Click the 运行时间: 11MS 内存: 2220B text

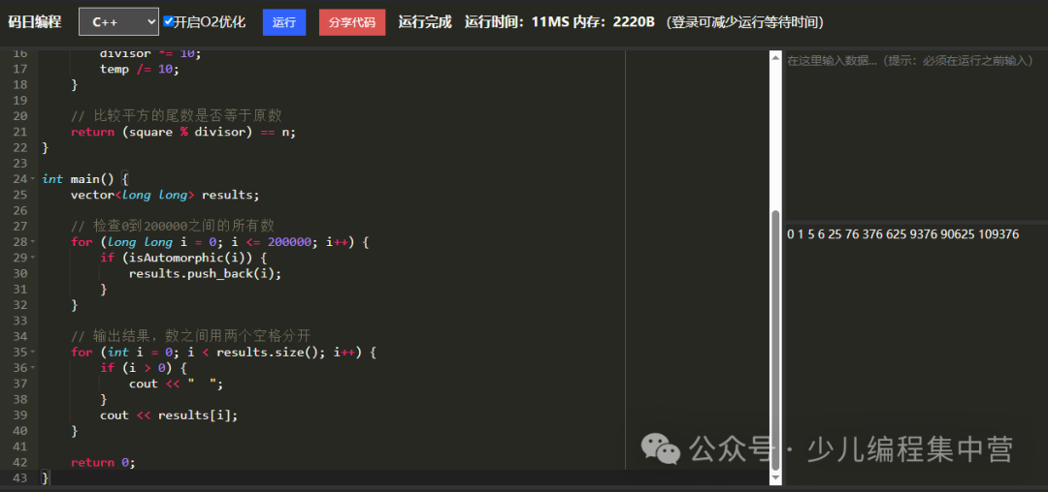point(560,22)
